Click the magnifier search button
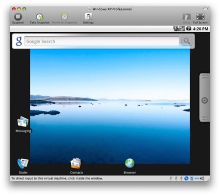This screenshot has width=220, height=195. [187, 41]
